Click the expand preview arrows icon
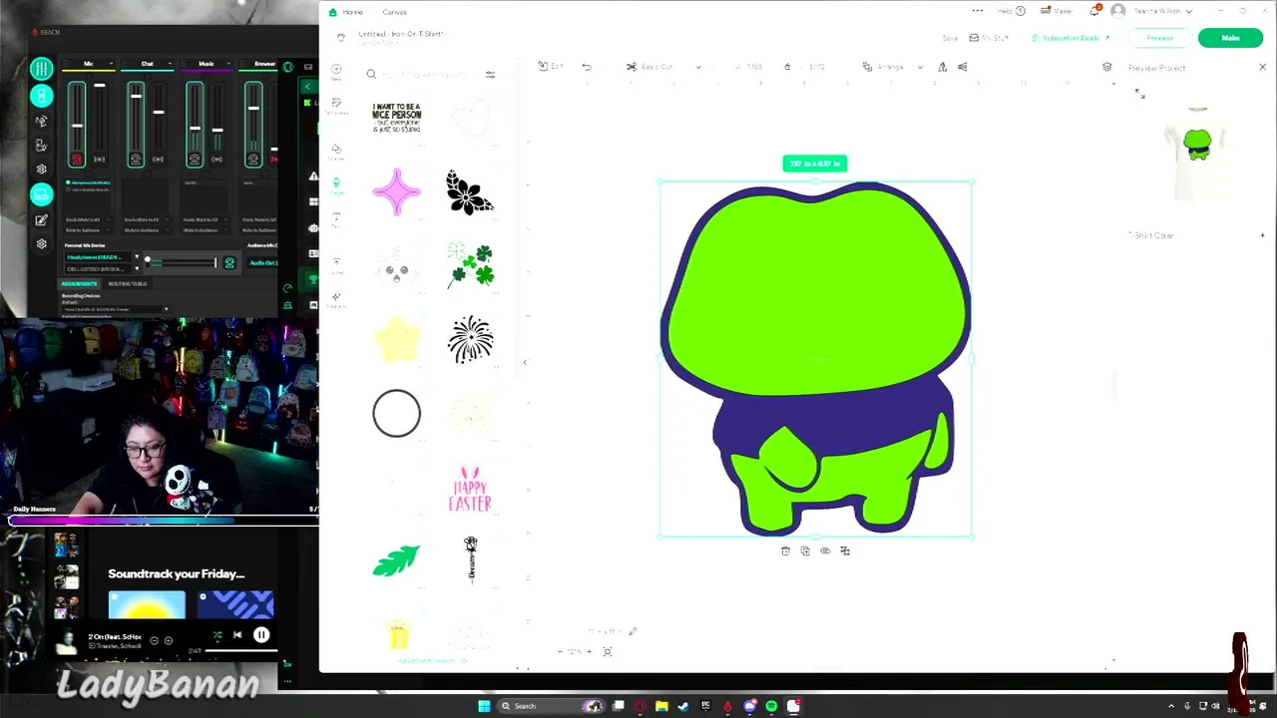Screen dimensions: 1277x718 1139,94
